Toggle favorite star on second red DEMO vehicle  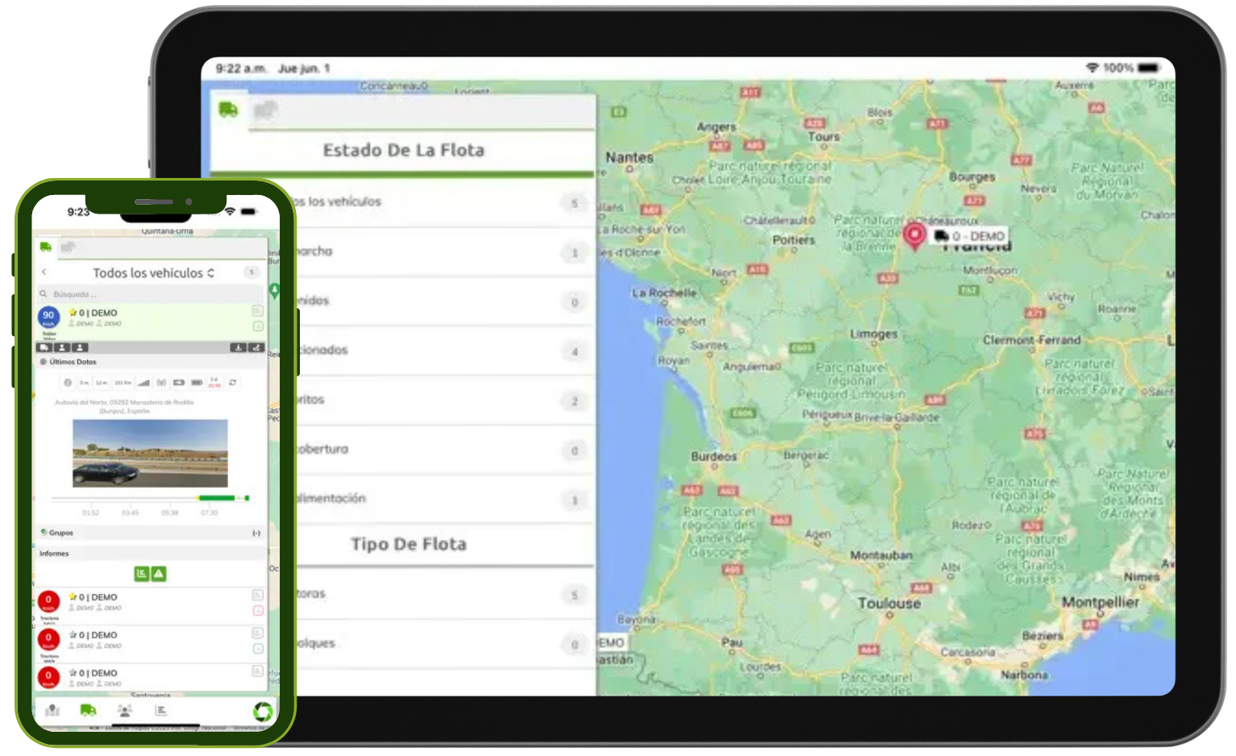tap(73, 635)
